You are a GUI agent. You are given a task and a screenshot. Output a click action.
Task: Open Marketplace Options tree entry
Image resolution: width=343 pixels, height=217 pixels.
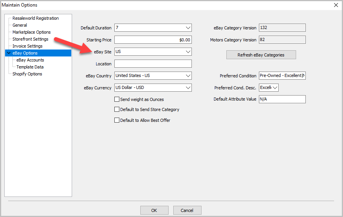coord(31,32)
